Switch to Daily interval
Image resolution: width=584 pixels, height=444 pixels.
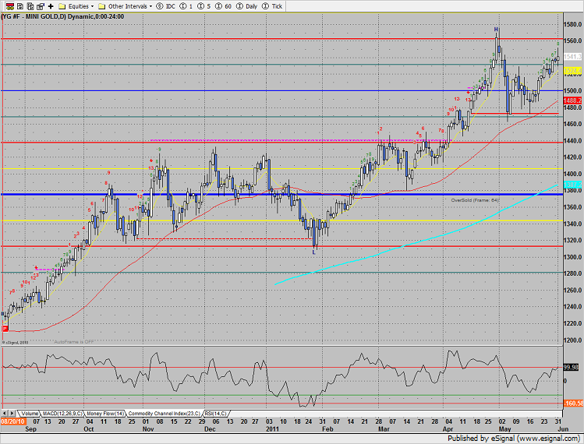(247, 6)
